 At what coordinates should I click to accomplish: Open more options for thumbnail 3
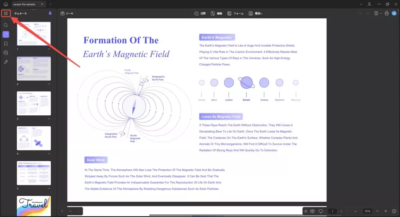tap(49, 119)
